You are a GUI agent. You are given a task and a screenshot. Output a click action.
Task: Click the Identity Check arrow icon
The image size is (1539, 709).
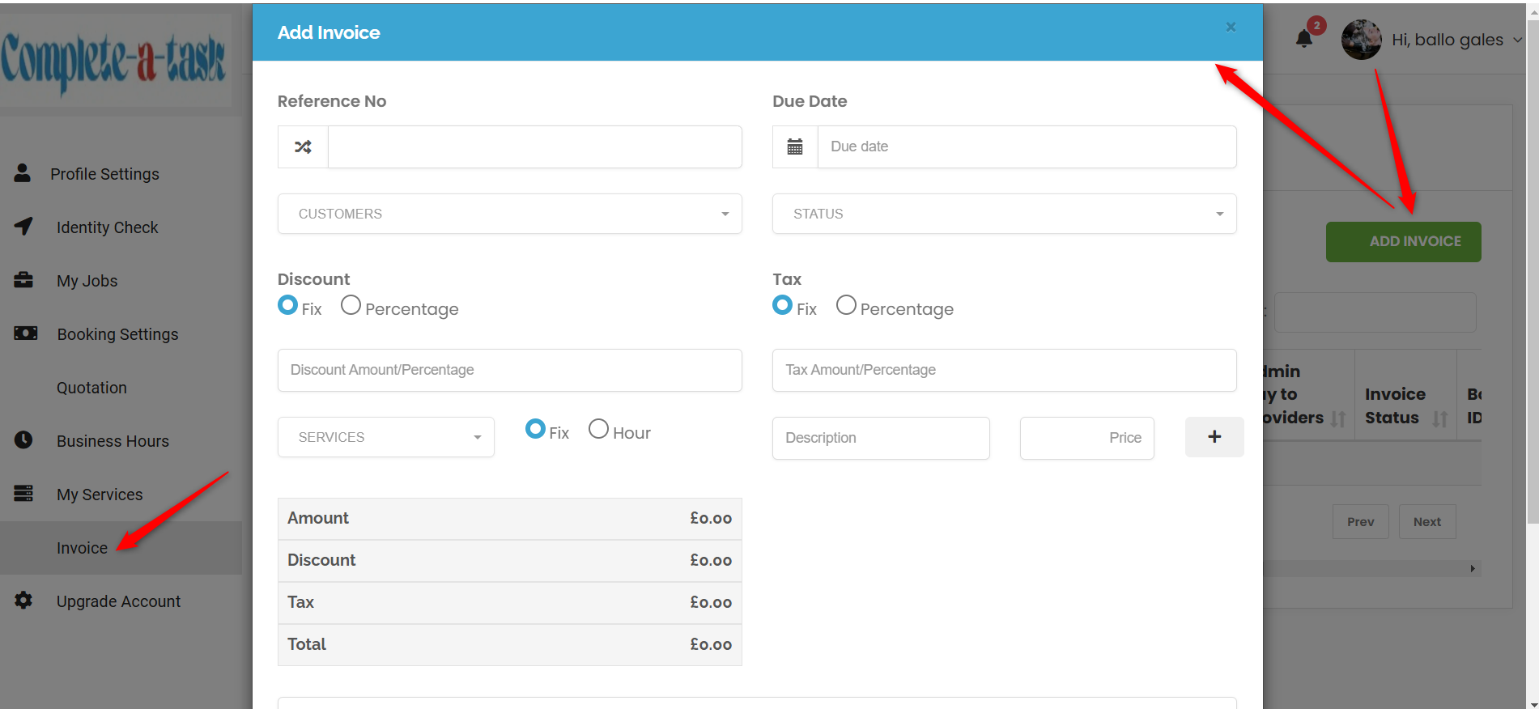(23, 227)
